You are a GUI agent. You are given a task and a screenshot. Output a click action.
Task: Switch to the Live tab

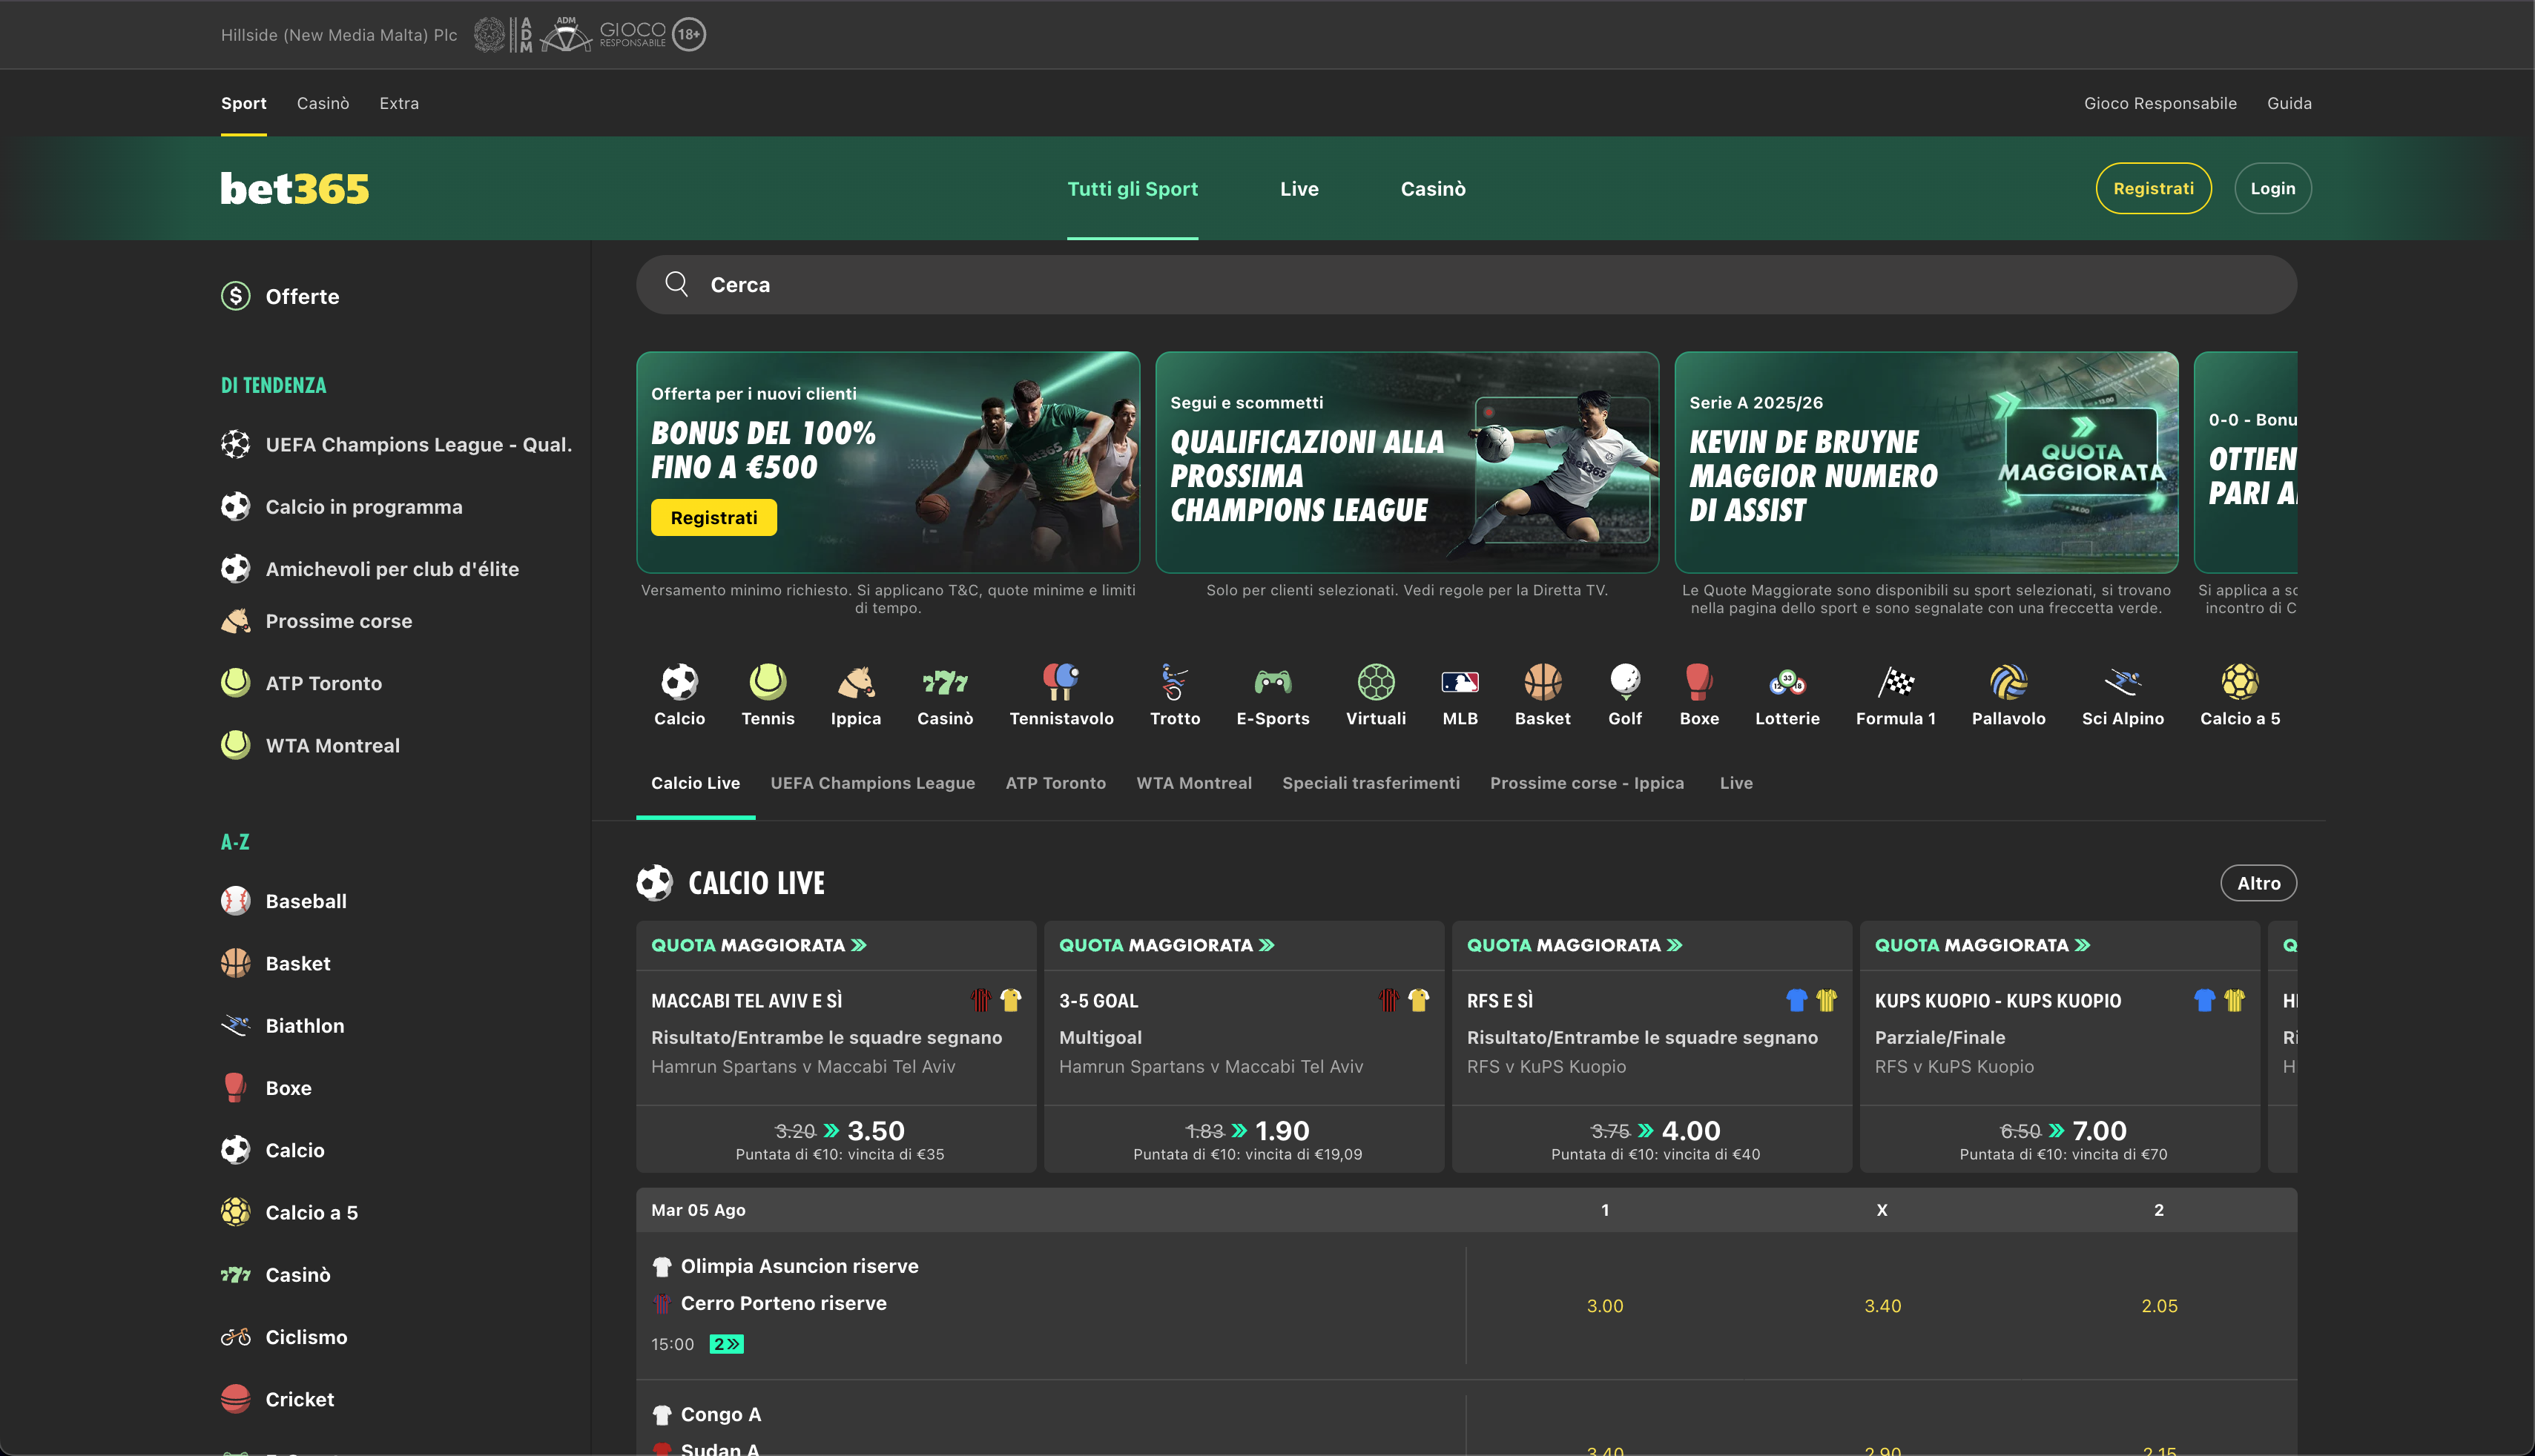click(1299, 188)
